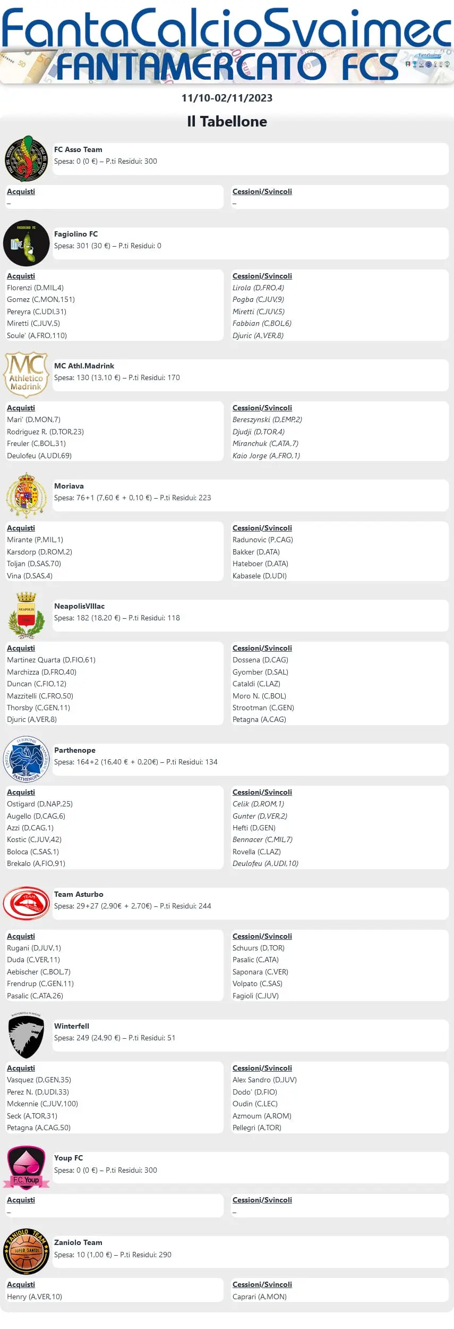The height and width of the screenshot is (1329, 454).
Task: Click the NeapolisVIIIac crowned shield logo
Action: [26, 615]
